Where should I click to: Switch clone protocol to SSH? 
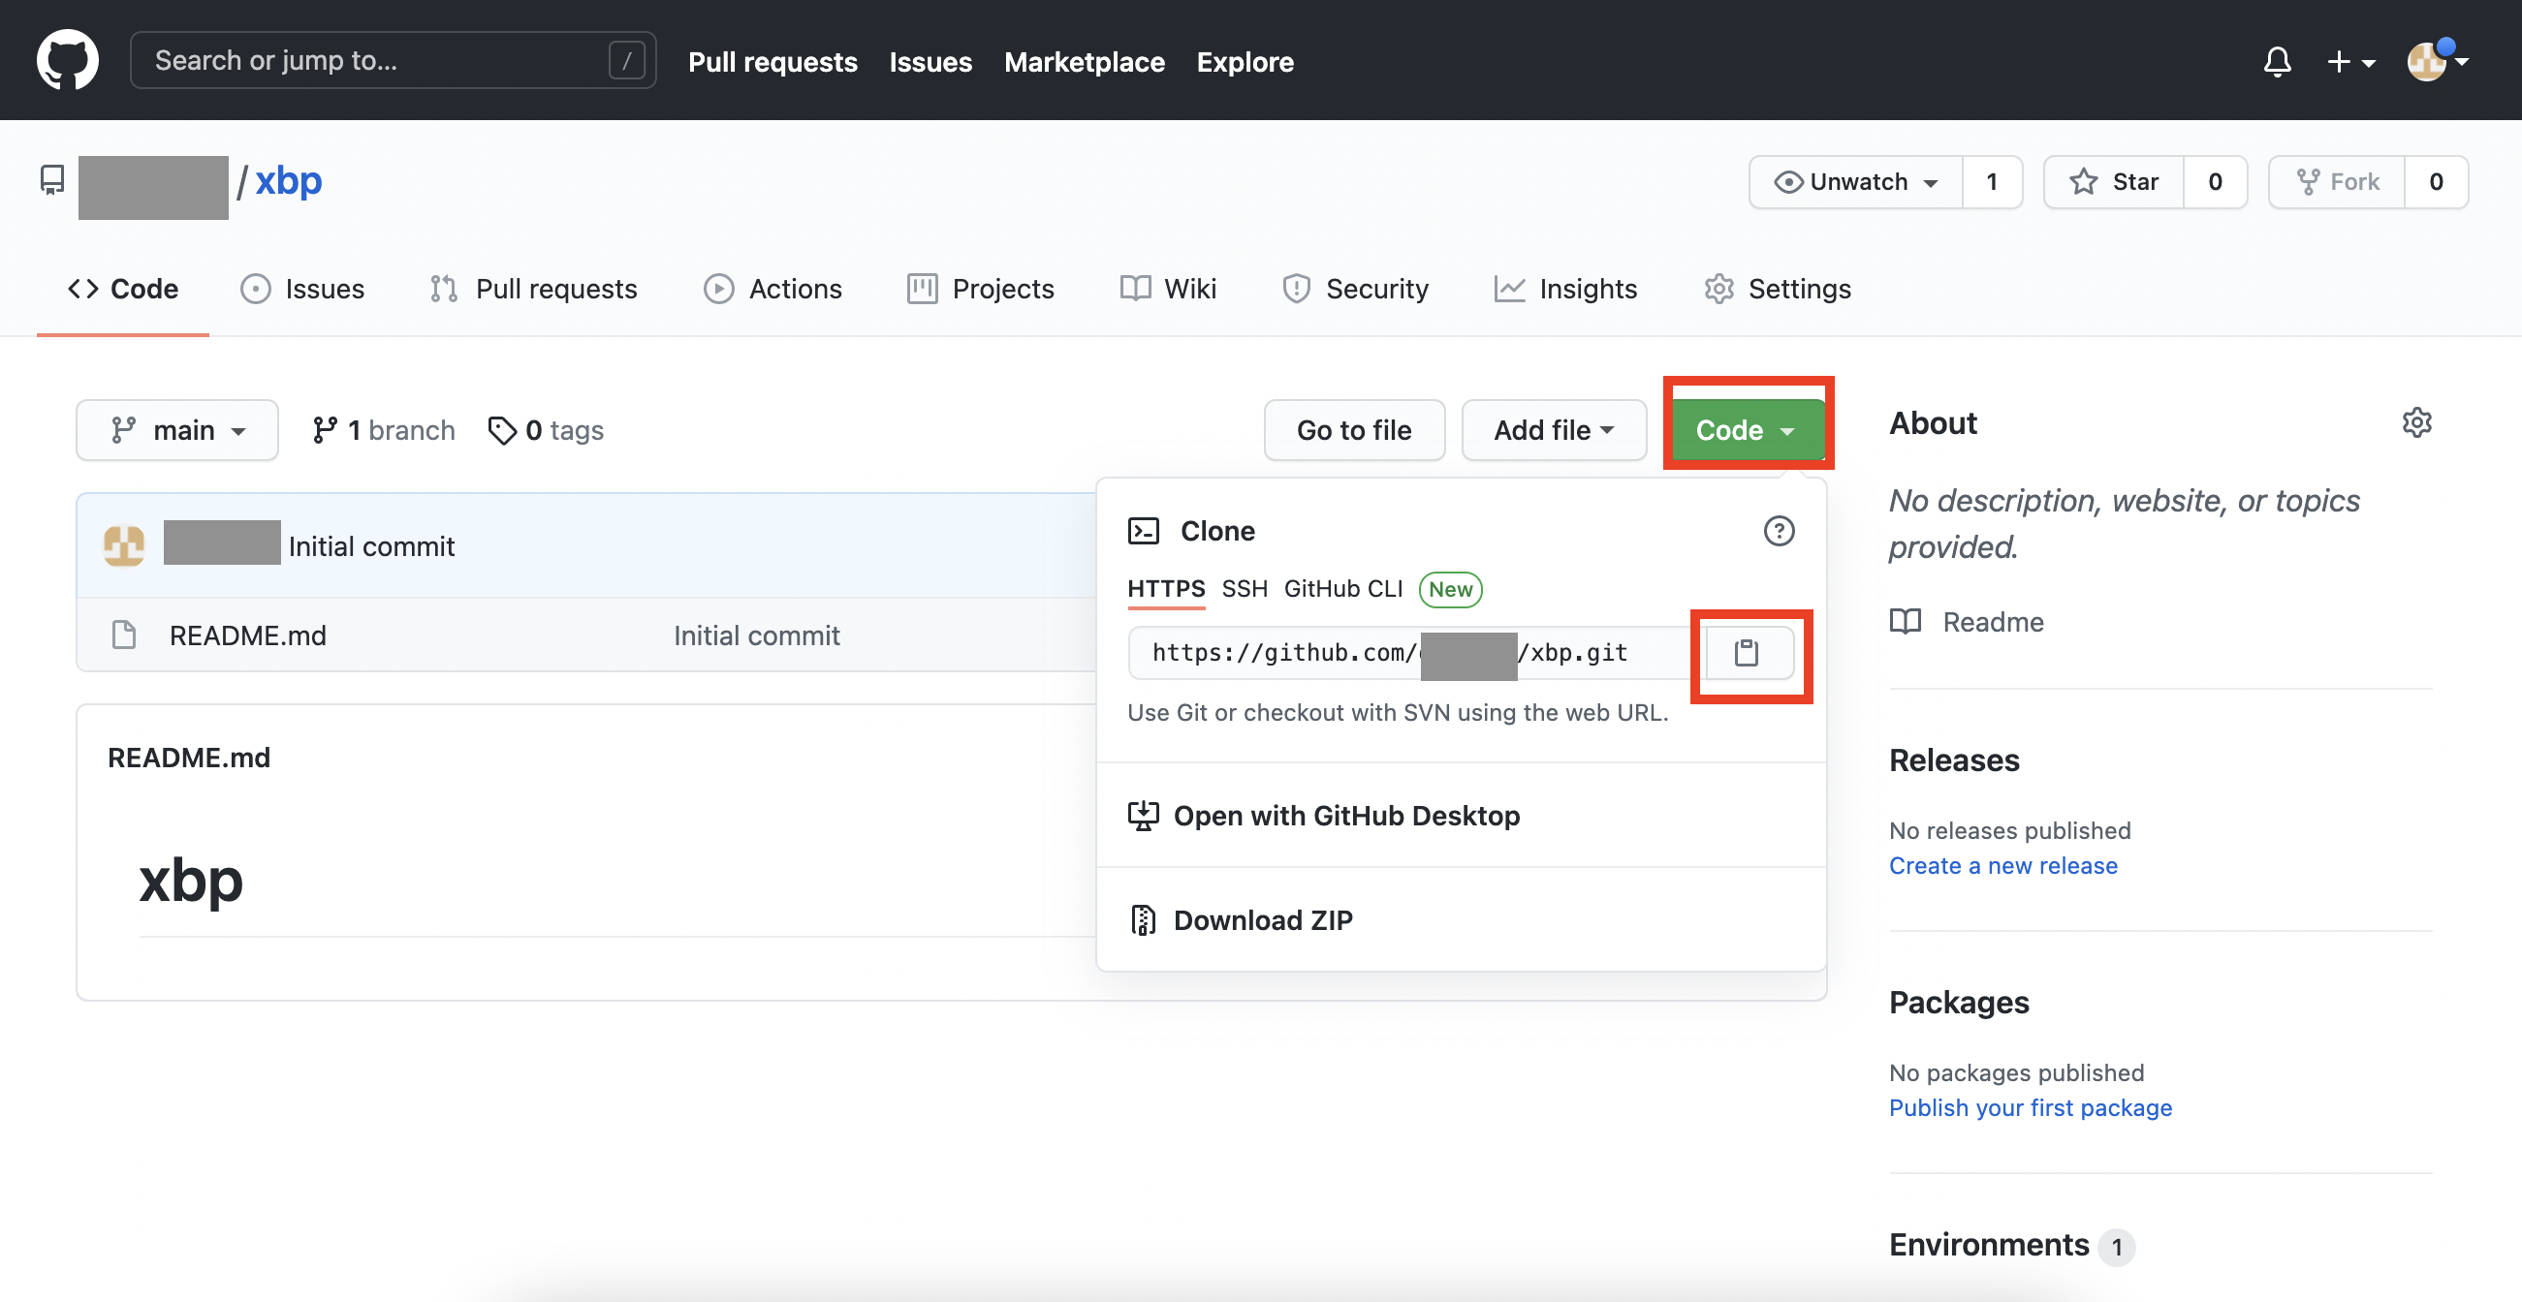pyautogui.click(x=1244, y=589)
